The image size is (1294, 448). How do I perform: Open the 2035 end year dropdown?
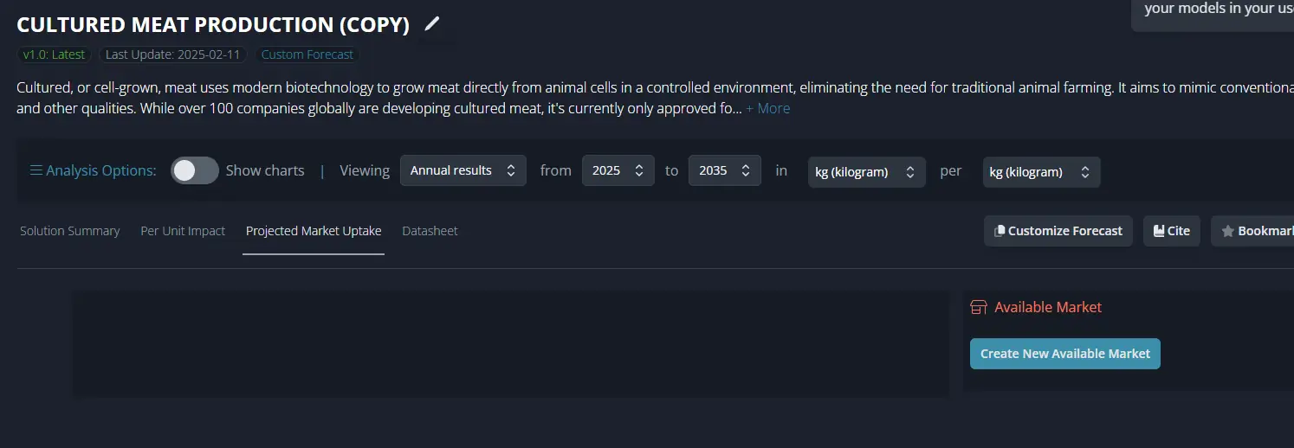tap(724, 170)
